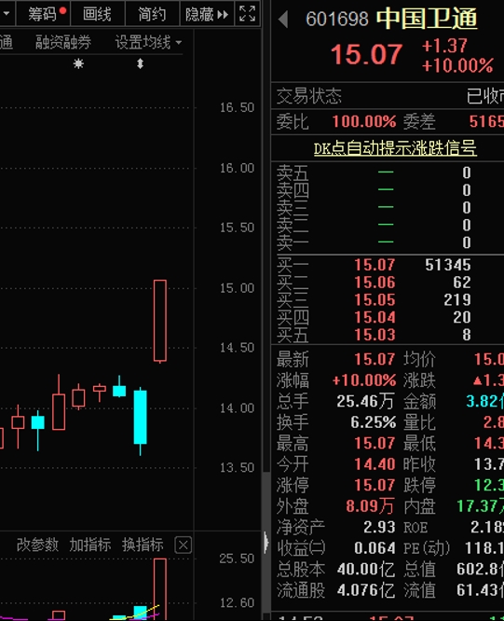The width and height of the screenshot is (504, 621).
Task: Open DK点自动提示涨跌信号 link
Action: click(395, 148)
